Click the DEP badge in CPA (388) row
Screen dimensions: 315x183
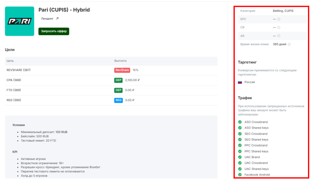pyautogui.click(x=118, y=80)
